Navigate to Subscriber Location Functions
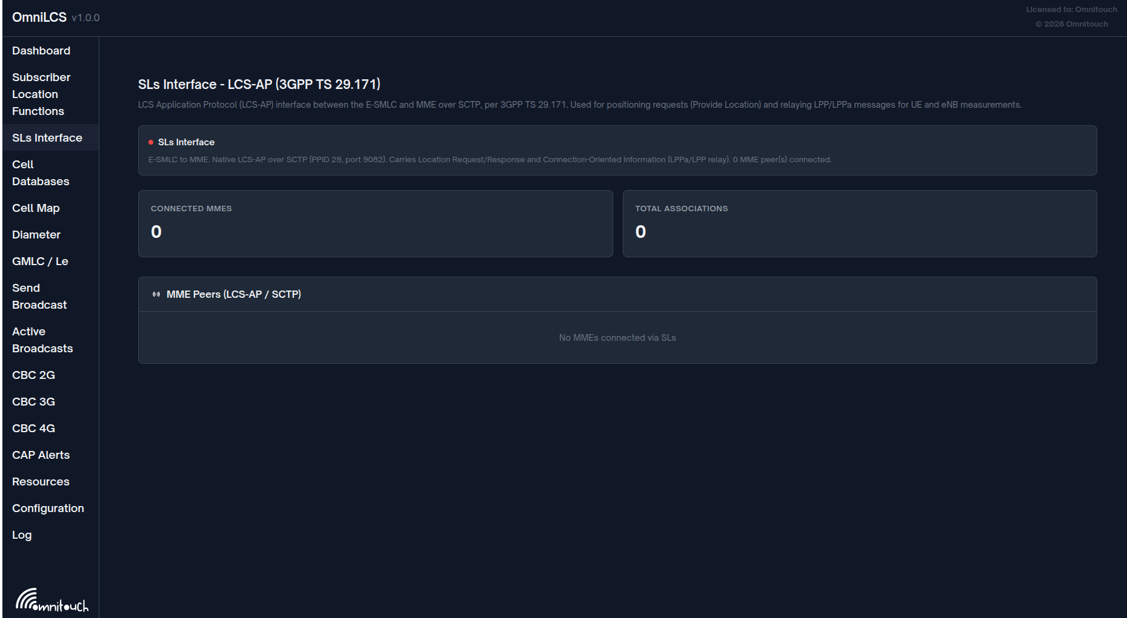Image resolution: width=1127 pixels, height=618 pixels. 41,94
